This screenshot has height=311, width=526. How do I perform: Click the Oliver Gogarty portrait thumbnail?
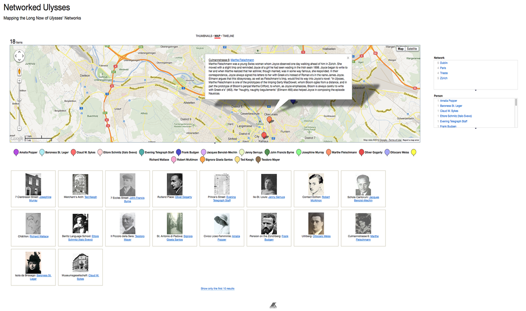click(x=175, y=184)
